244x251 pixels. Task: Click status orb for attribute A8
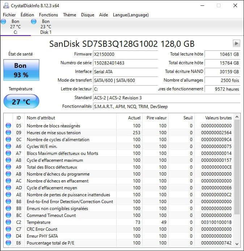8,160
